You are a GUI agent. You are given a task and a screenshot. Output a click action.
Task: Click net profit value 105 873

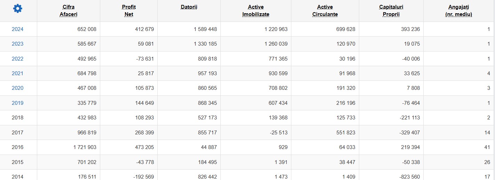[144, 88]
